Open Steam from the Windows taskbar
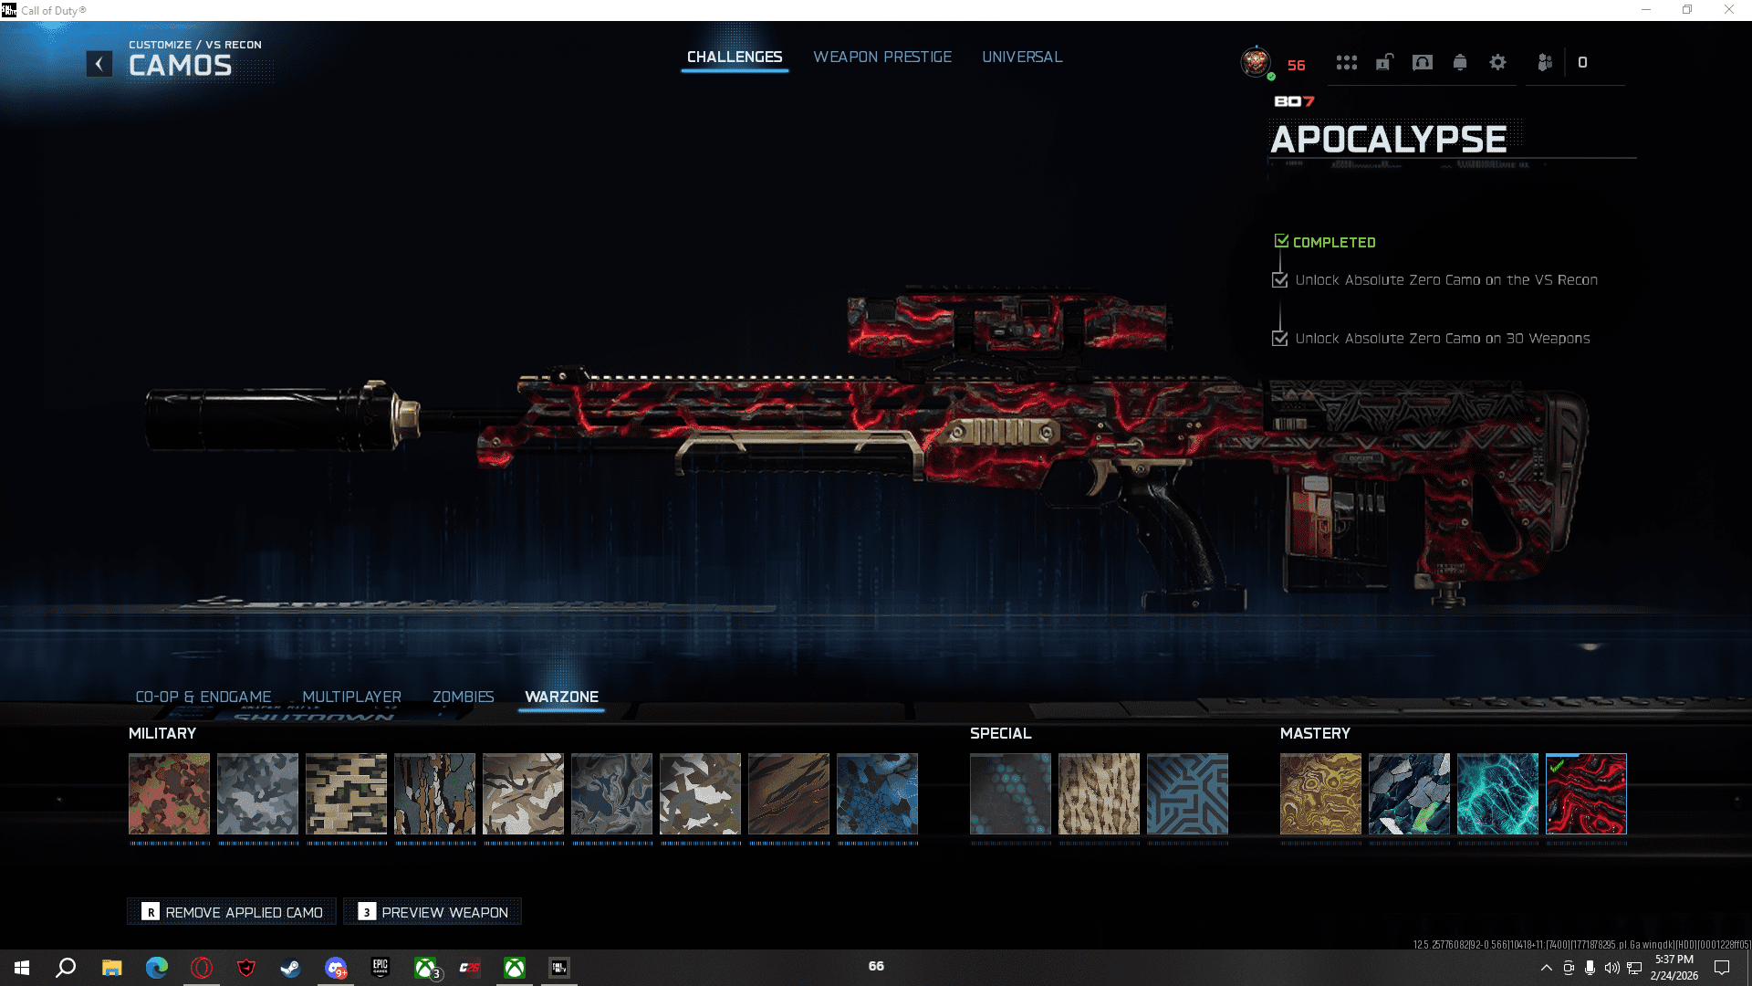1752x986 pixels. [290, 968]
